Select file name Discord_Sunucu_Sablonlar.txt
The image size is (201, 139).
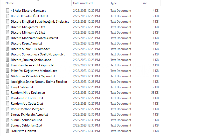31,60
